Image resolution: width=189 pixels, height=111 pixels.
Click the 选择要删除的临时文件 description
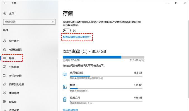(81, 103)
